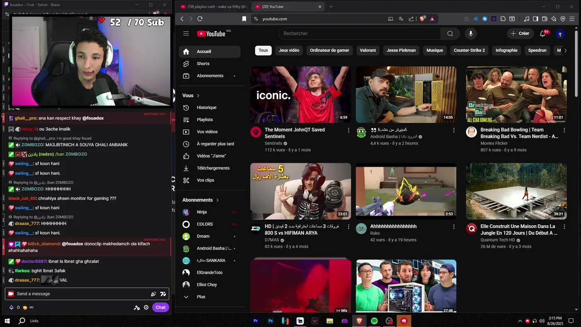Toggle the browser sidebar panel
Image resolution: width=581 pixels, height=327 pixels.
click(536, 19)
